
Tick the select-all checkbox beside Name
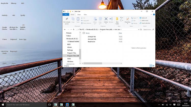pyautogui.click(x=84, y=33)
